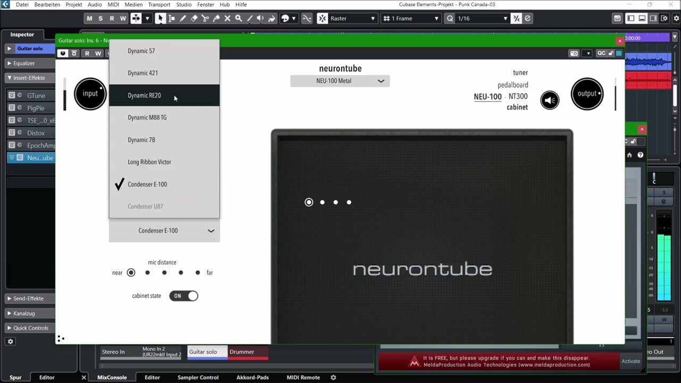Viewport: 681px width, 383px height.
Task: Choose Long Ribbon Victor microphone
Action: (x=164, y=162)
